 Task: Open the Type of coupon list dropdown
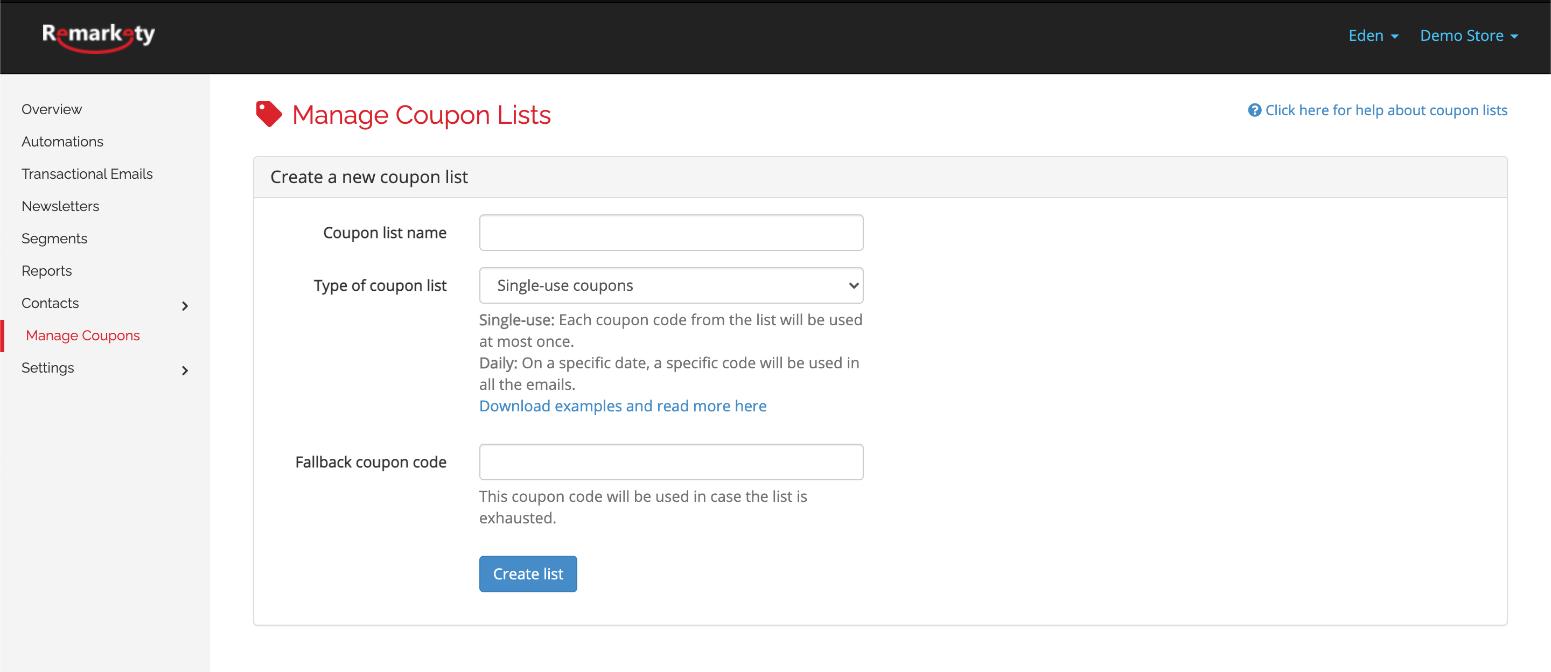pyautogui.click(x=670, y=285)
